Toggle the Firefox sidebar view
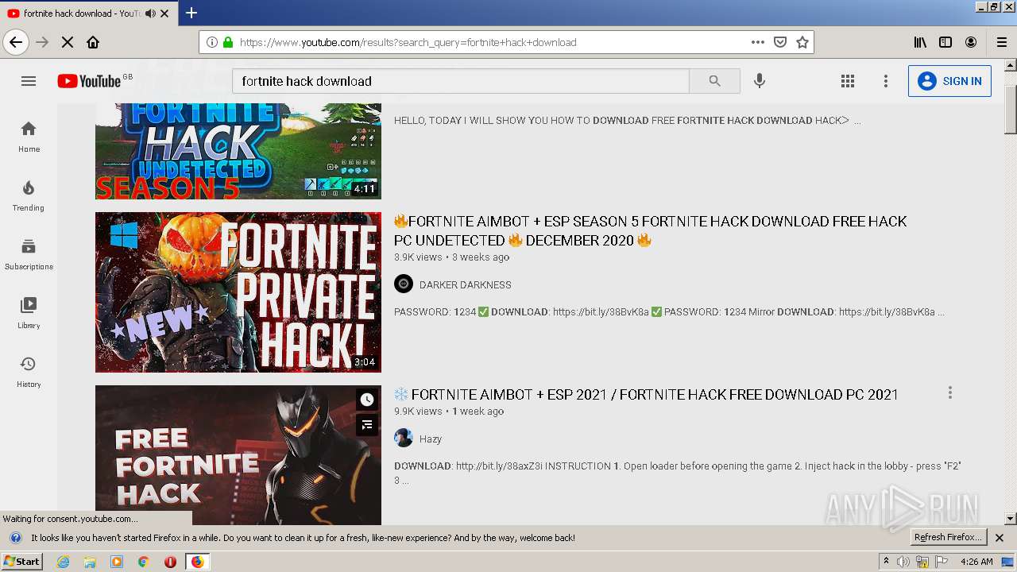The width and height of the screenshot is (1017, 572). (x=945, y=42)
